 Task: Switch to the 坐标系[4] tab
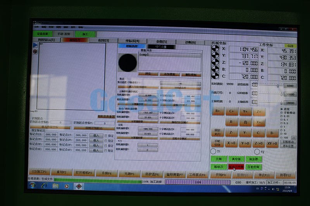click(132, 41)
